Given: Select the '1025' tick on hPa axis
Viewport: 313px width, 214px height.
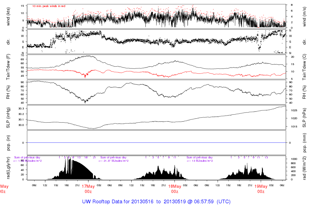Looking at the screenshot, I should click(294, 110).
